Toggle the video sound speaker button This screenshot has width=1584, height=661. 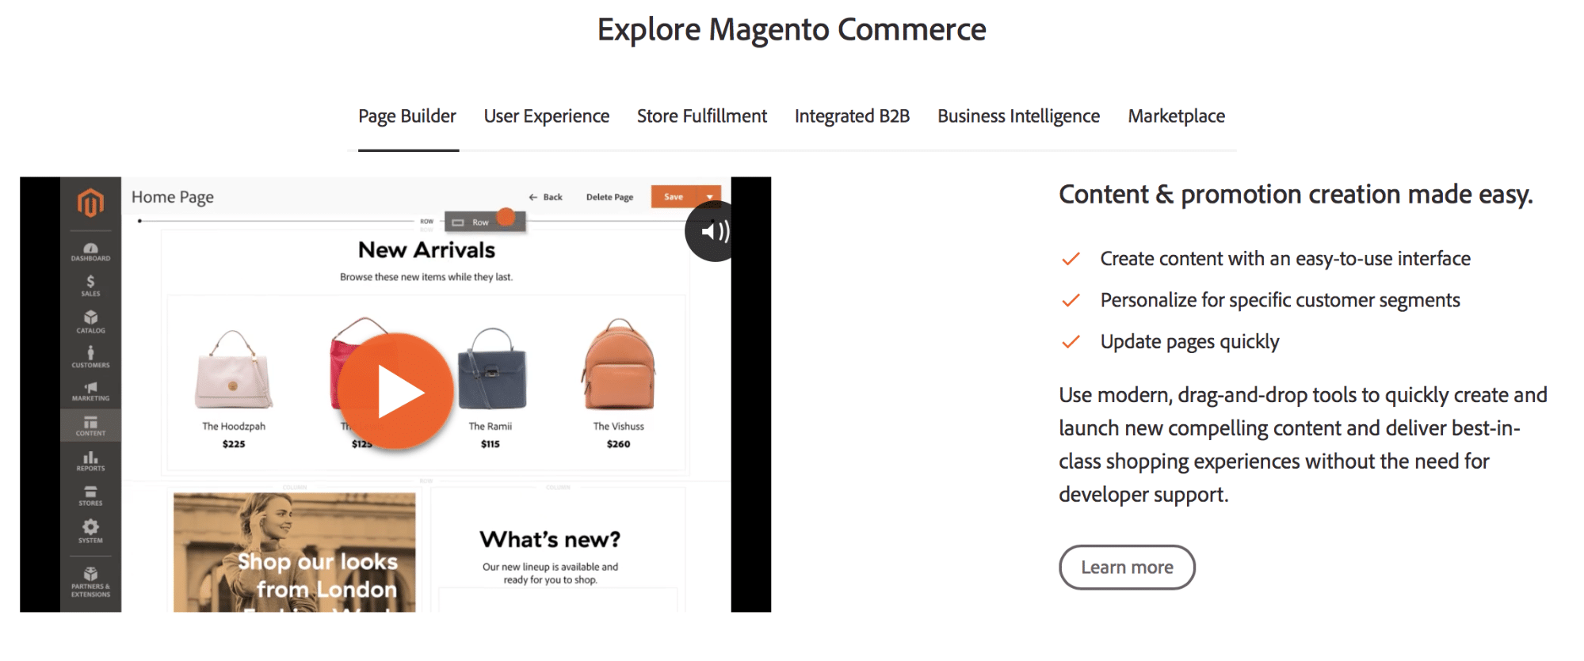click(711, 231)
